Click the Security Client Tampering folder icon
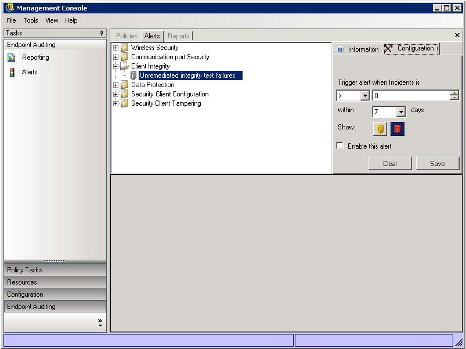The image size is (466, 349). tap(125, 103)
